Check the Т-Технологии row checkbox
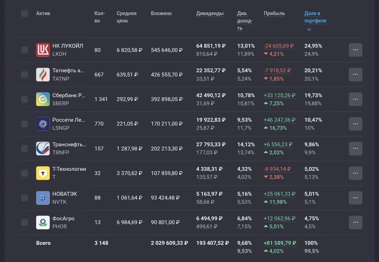379x262 pixels. (25, 173)
